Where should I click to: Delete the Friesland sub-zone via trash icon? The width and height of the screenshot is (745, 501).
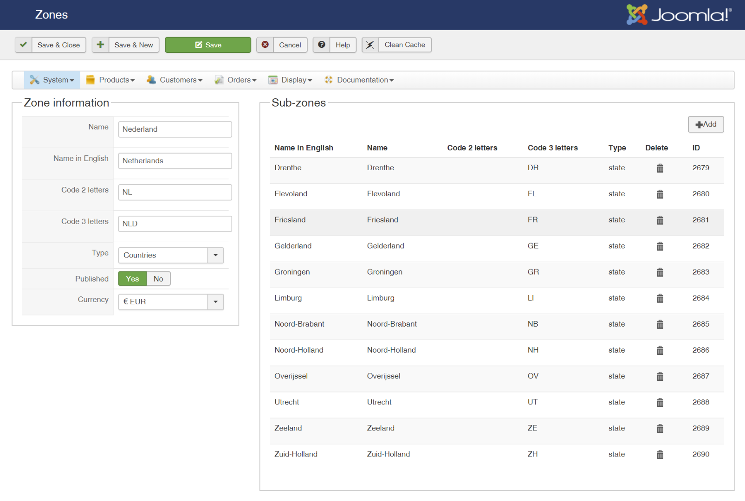coord(660,220)
